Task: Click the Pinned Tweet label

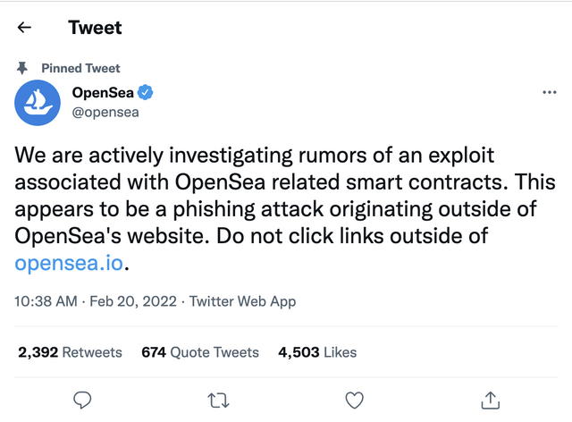Action: [x=80, y=68]
